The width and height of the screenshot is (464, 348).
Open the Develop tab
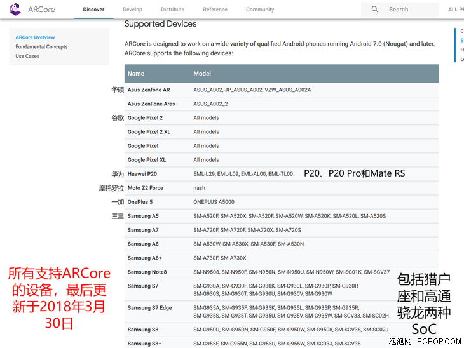coord(133,10)
